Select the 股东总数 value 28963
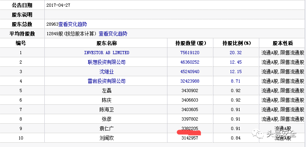The height and width of the screenshot is (147, 306). click(53, 24)
